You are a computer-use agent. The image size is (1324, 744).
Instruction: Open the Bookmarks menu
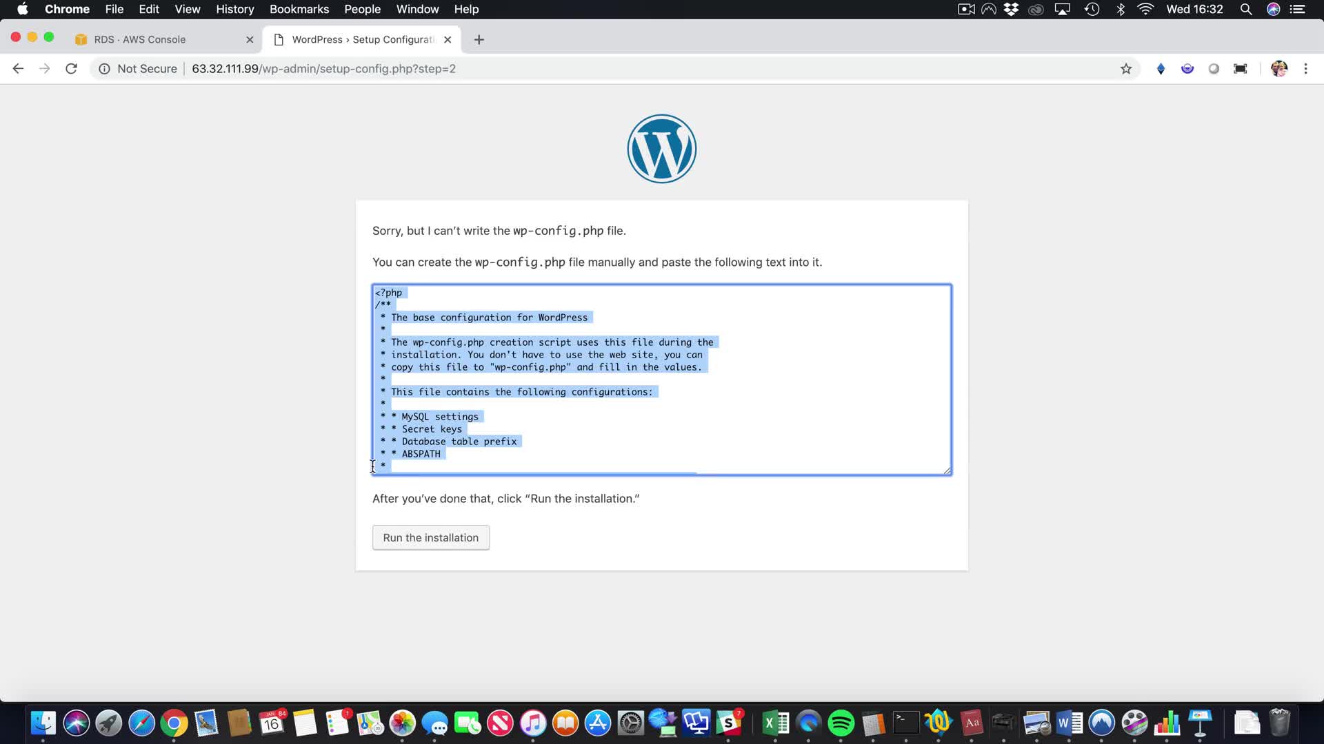(299, 10)
